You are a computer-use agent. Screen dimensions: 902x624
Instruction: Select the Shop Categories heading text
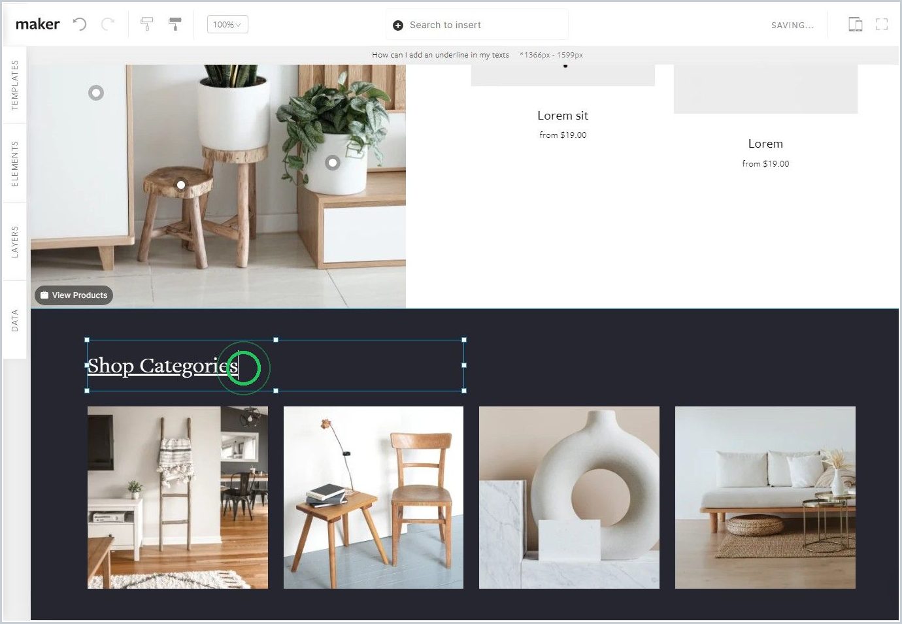click(x=163, y=366)
